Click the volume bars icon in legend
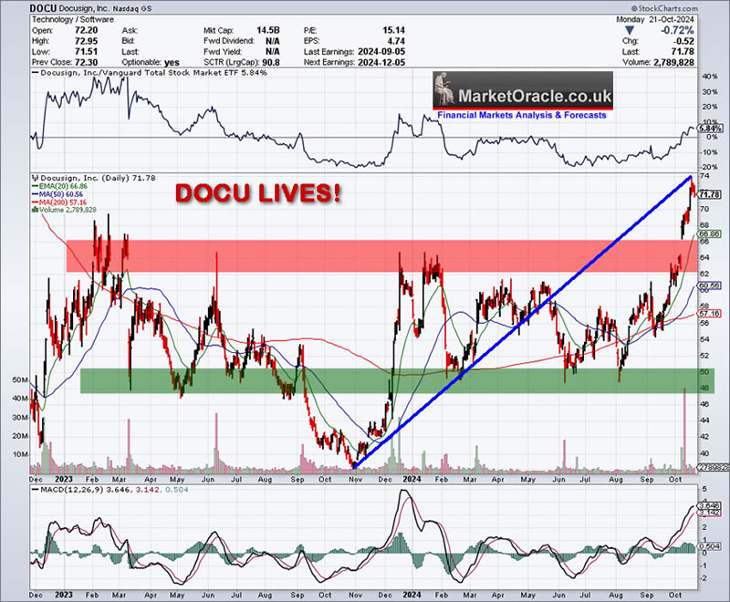 [x=35, y=210]
